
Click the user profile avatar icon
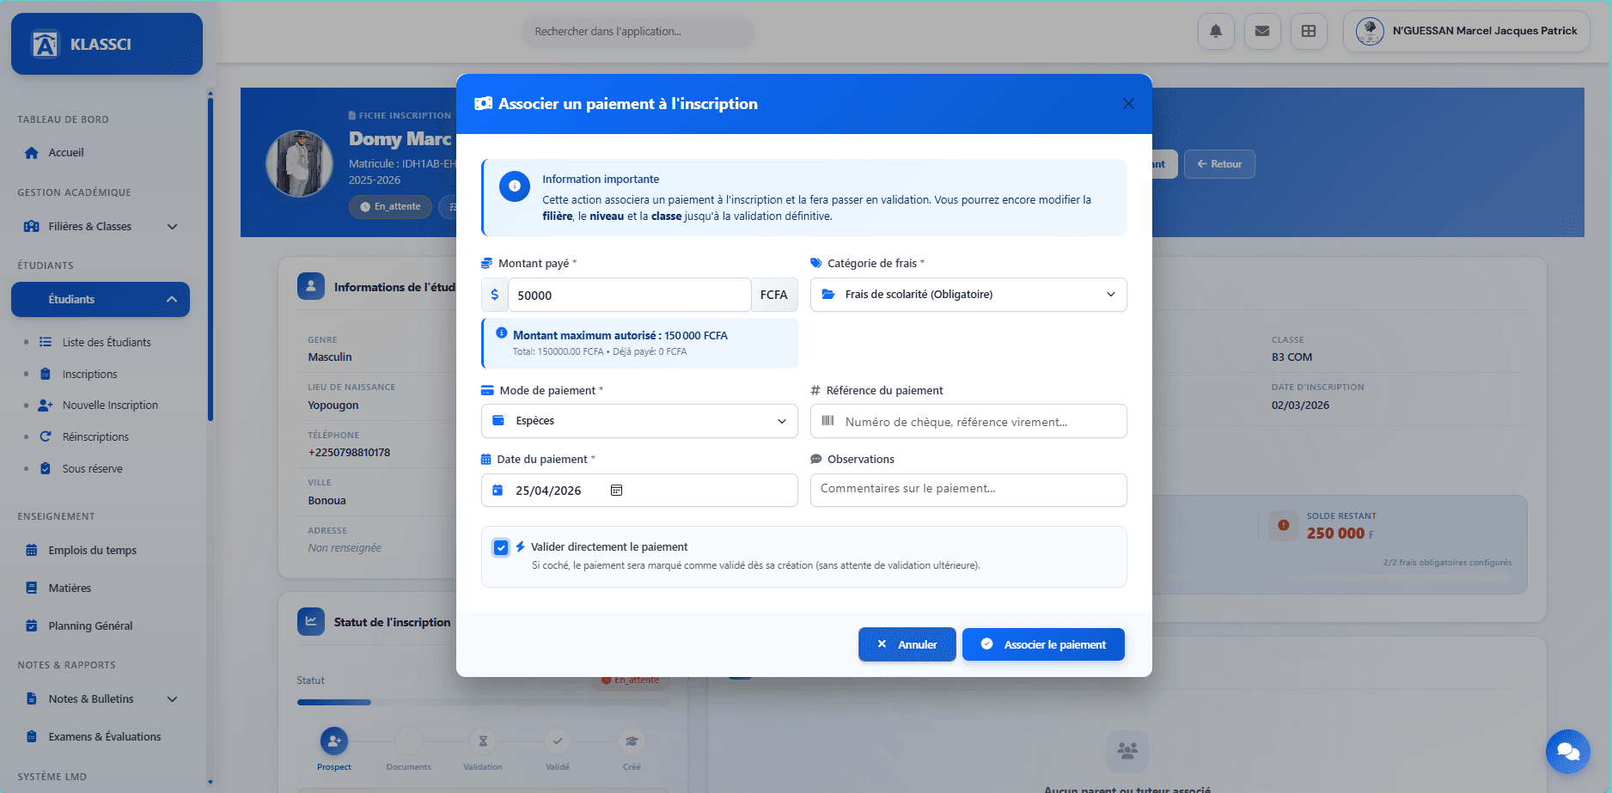[1370, 31]
